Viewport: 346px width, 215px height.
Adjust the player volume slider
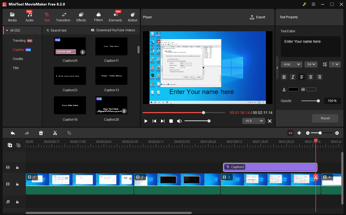pyautogui.click(x=197, y=121)
